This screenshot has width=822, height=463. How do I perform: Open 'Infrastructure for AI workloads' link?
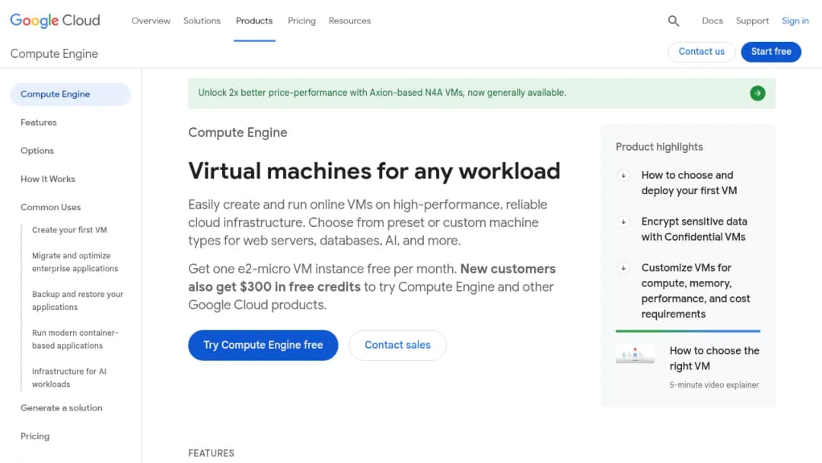(x=69, y=378)
